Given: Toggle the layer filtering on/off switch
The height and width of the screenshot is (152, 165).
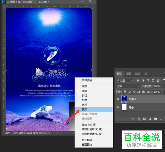Looking at the screenshot, I should pos(164,80).
